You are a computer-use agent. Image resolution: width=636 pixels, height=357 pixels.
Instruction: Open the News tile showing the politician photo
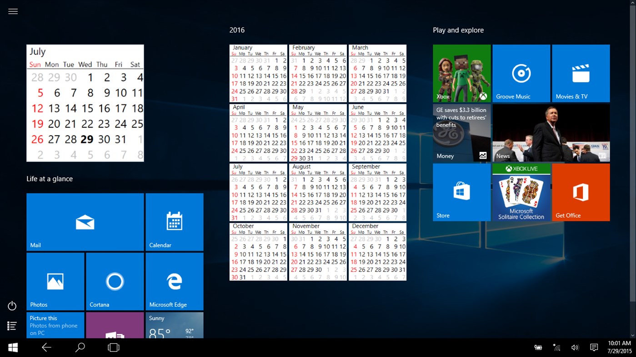click(551, 132)
